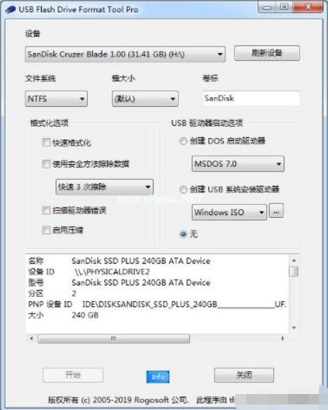Choose the 创建 USB 系统安装驱动器 radio option
This screenshot has height=410, width=328.
coord(183,189)
